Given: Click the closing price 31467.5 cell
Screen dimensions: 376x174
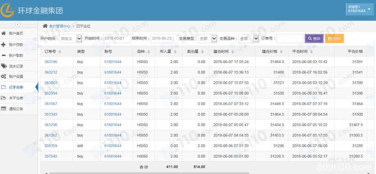Looking at the screenshot, I should click(x=356, y=125).
